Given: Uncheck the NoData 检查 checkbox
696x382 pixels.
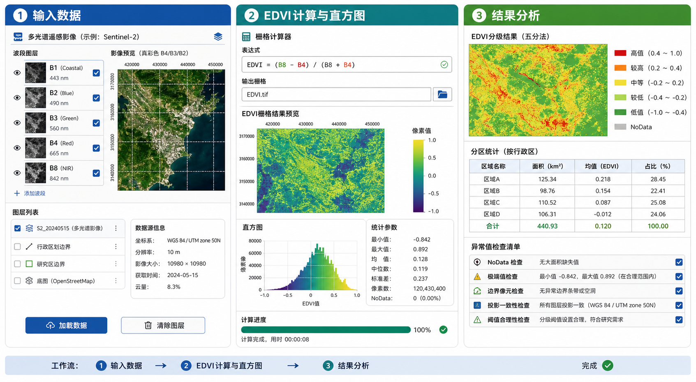Looking at the screenshot, I should click(x=679, y=262).
